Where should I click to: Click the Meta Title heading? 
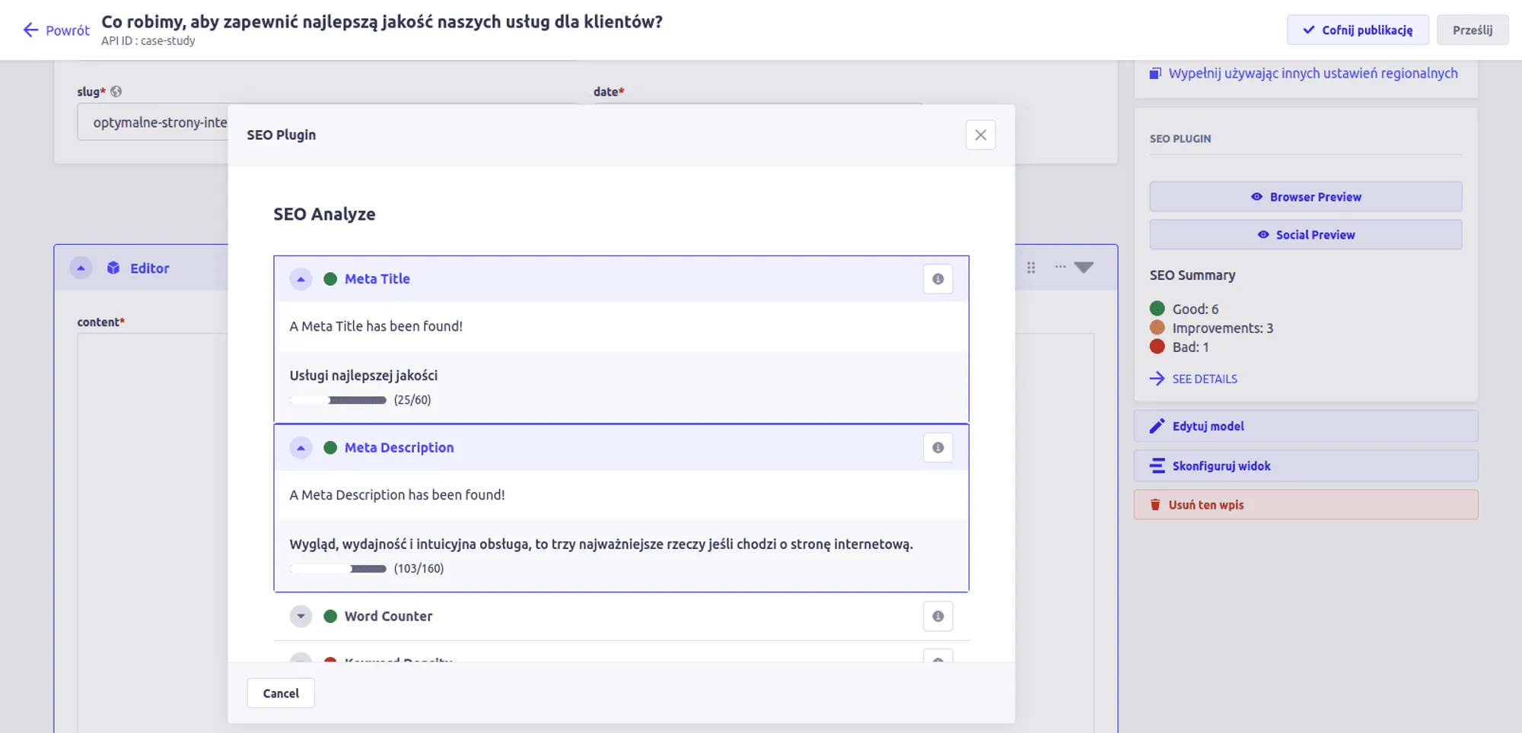(x=377, y=279)
